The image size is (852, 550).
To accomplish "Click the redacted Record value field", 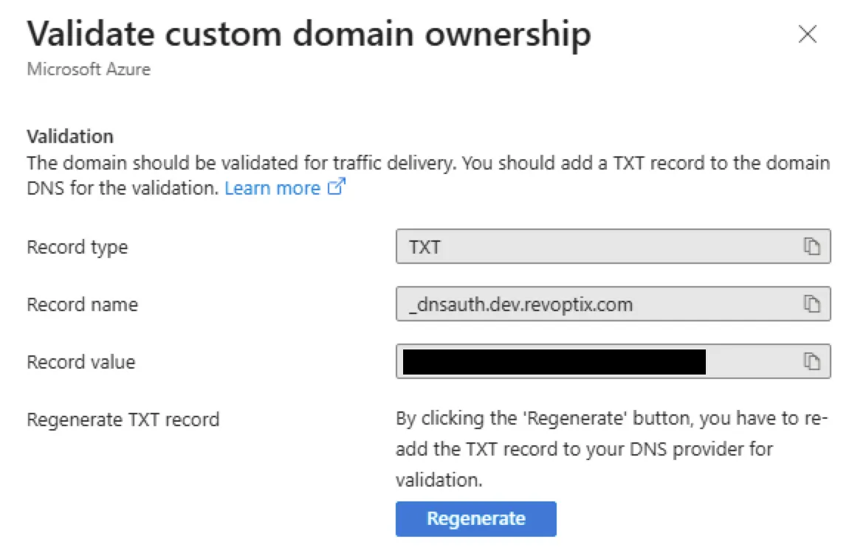I will point(554,361).
